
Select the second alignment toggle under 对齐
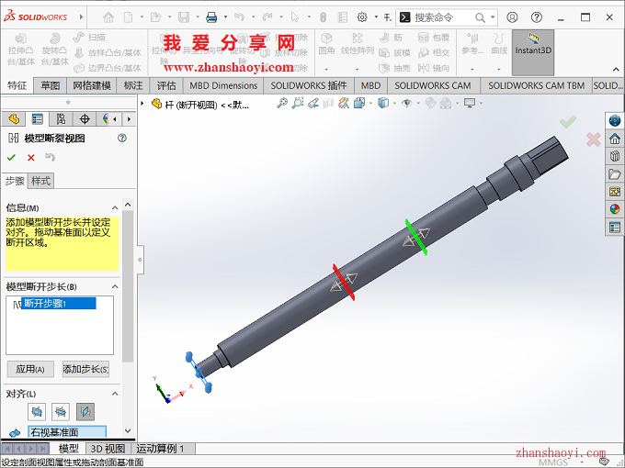(x=61, y=411)
